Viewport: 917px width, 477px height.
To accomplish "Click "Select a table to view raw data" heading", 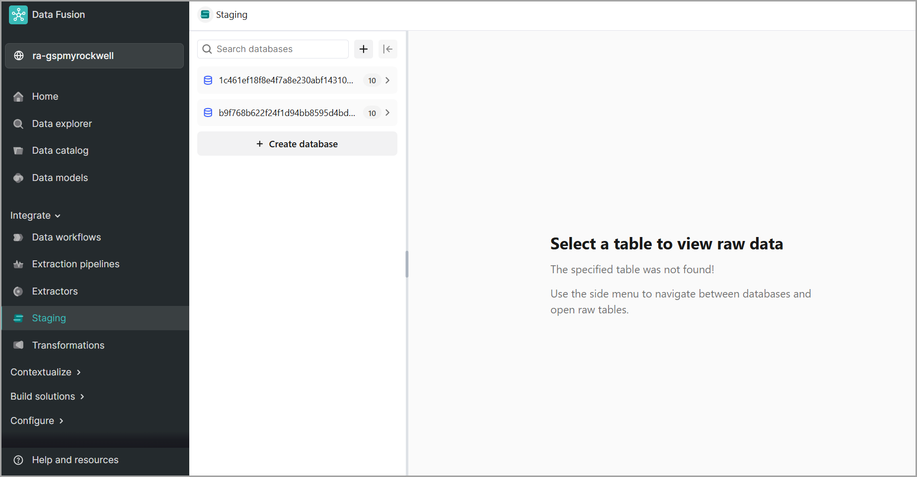I will click(667, 244).
